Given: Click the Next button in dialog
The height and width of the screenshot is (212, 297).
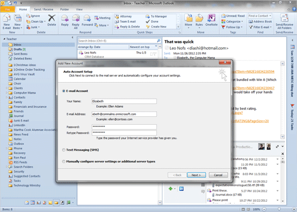Looking at the screenshot, I should [196, 175].
